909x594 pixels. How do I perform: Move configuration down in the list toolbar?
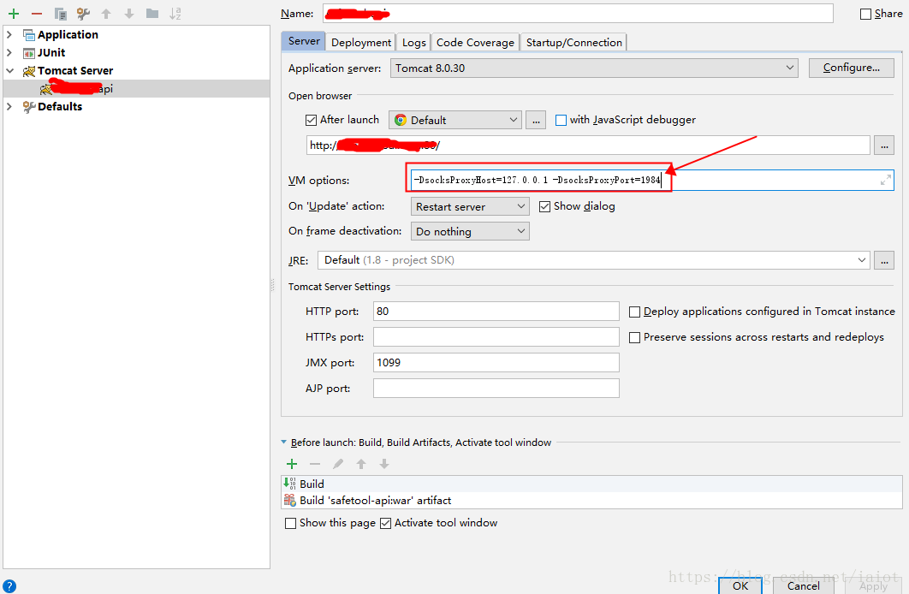click(128, 14)
